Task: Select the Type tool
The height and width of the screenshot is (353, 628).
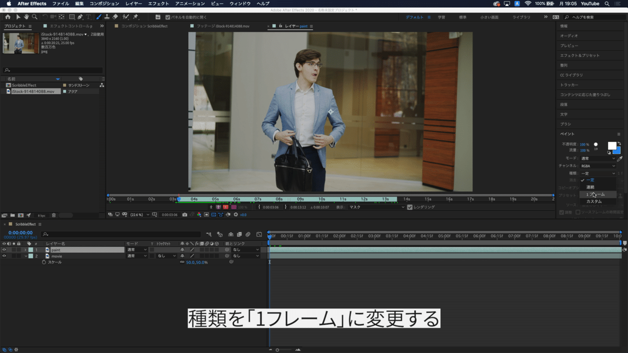Action: point(88,17)
